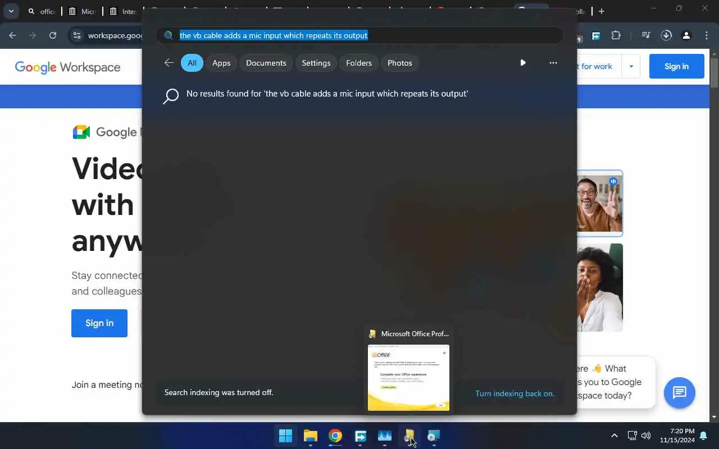Filter search results by Folders
Image resolution: width=719 pixels, height=449 pixels.
coord(359,63)
